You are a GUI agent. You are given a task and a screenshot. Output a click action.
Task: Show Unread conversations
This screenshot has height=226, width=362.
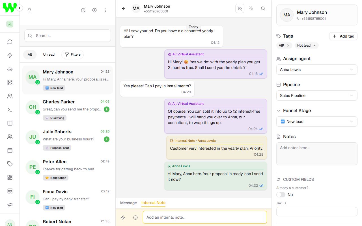pos(49,55)
